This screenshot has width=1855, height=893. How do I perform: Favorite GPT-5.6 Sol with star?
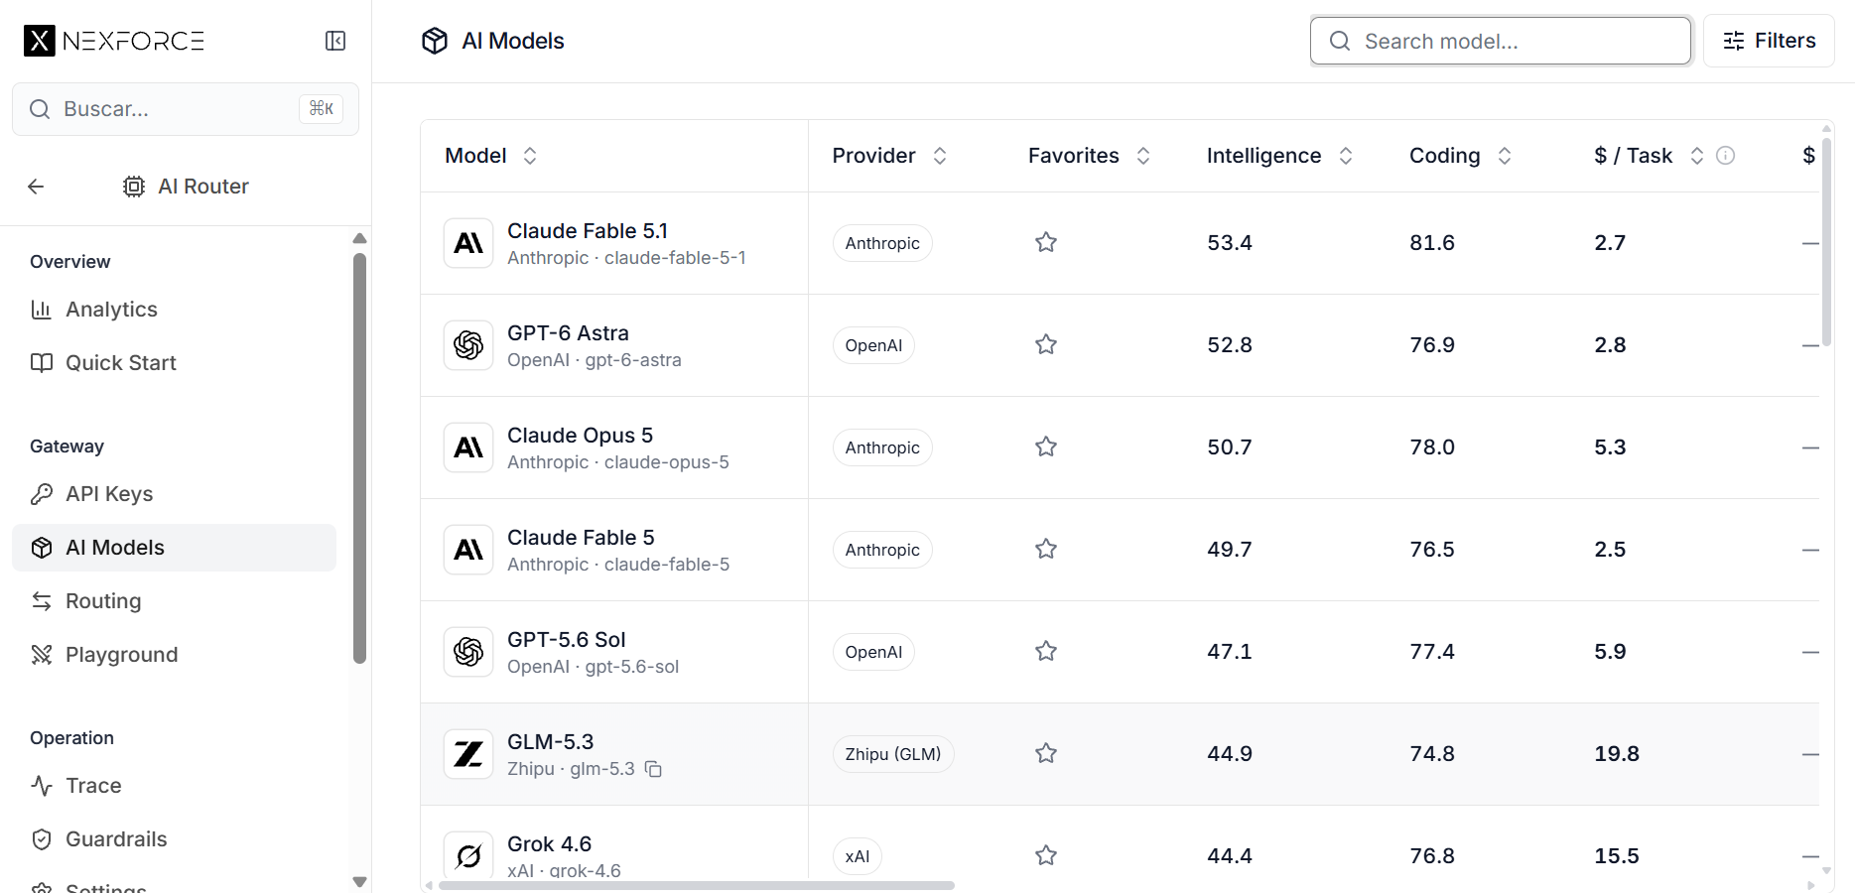coord(1046,651)
